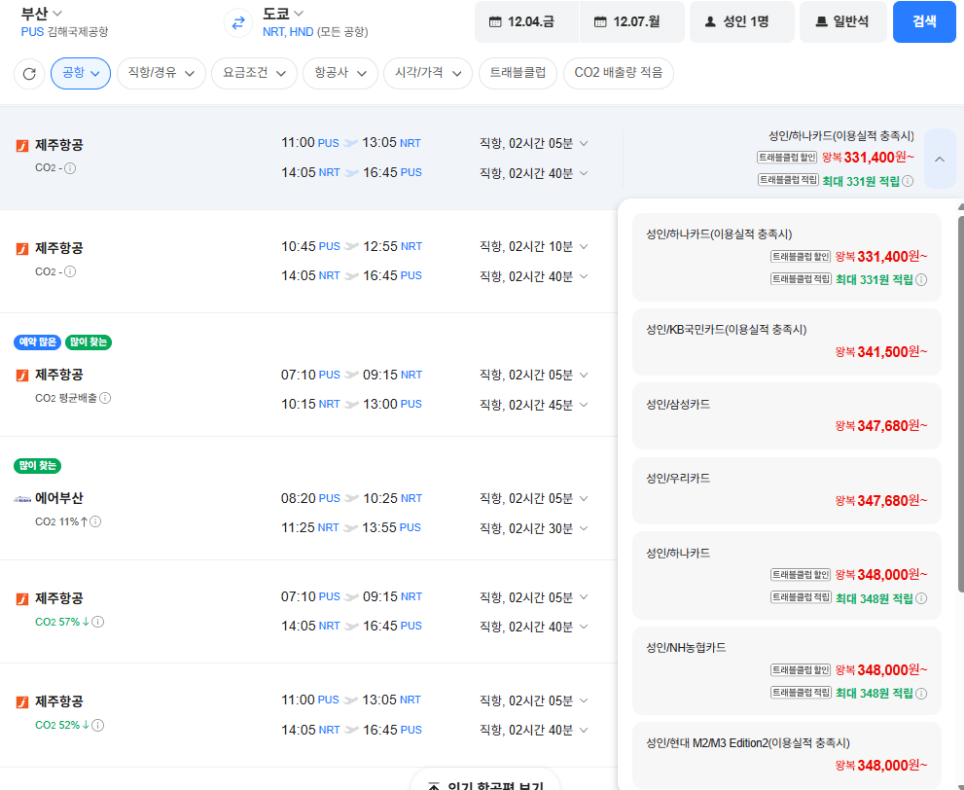Click calendar icon for 12.07.월 return date
Viewport: 964px width, 790px height.
pos(600,22)
